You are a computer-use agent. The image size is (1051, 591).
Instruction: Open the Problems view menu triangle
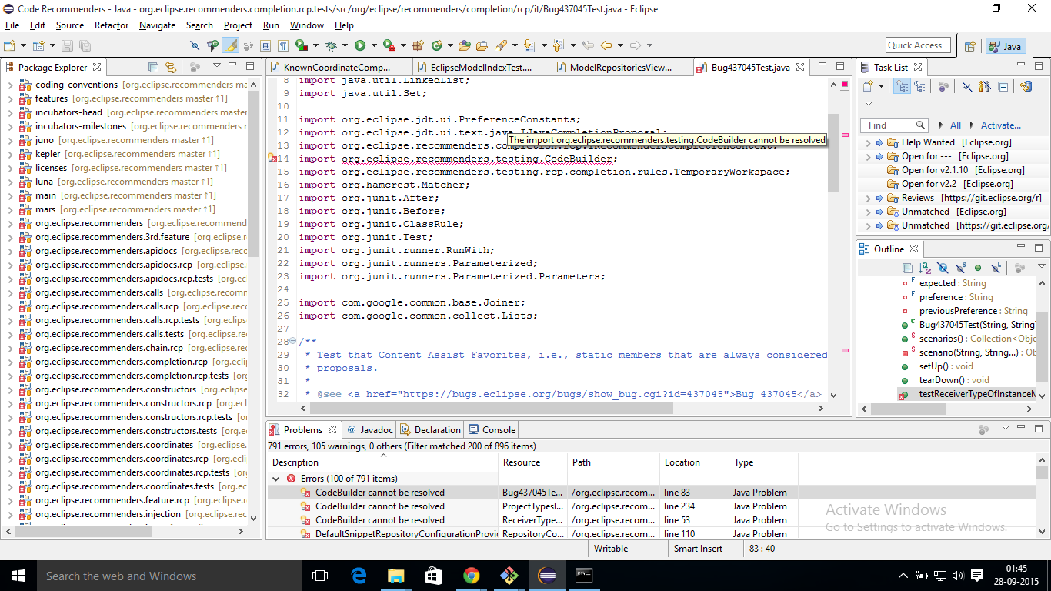pyautogui.click(x=1005, y=428)
